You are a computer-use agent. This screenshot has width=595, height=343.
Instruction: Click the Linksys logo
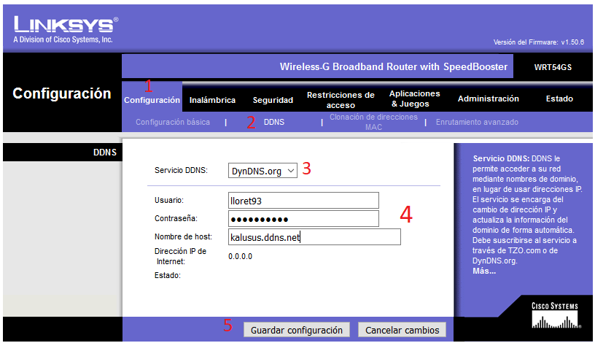(x=66, y=30)
